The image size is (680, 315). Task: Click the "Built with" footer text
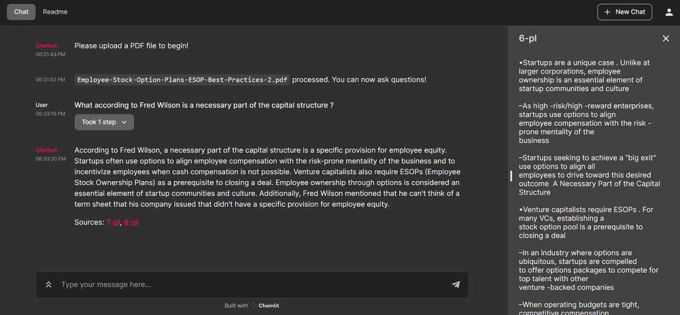236,306
